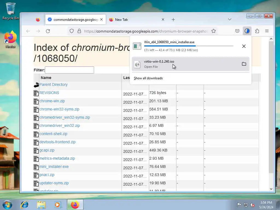The image size is (280, 210).
Task: Show virtio-win iso in folder
Action: [x=244, y=64]
